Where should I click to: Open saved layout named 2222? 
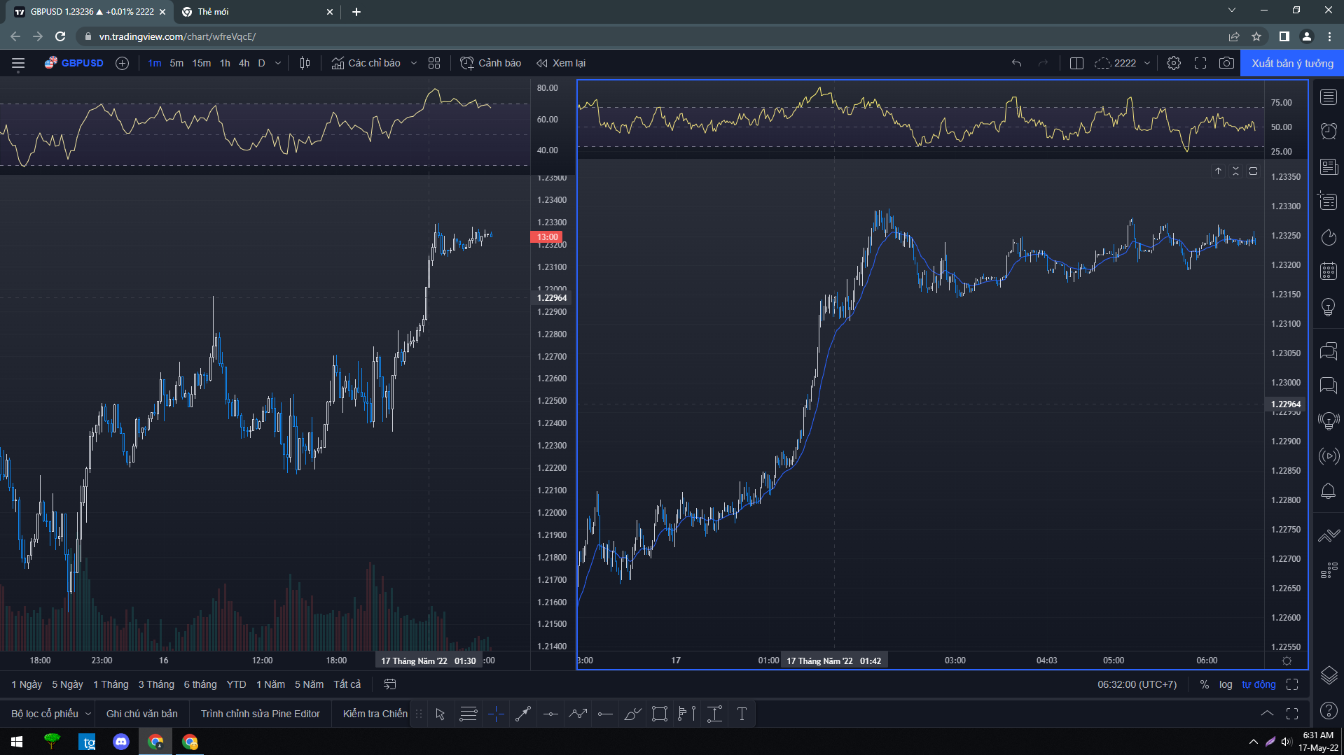(1116, 63)
